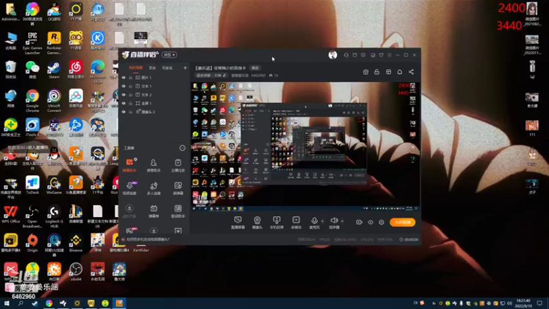Toggle preview visibility eye icon
Viewport: 549px width, 309px height.
(x=371, y=222)
